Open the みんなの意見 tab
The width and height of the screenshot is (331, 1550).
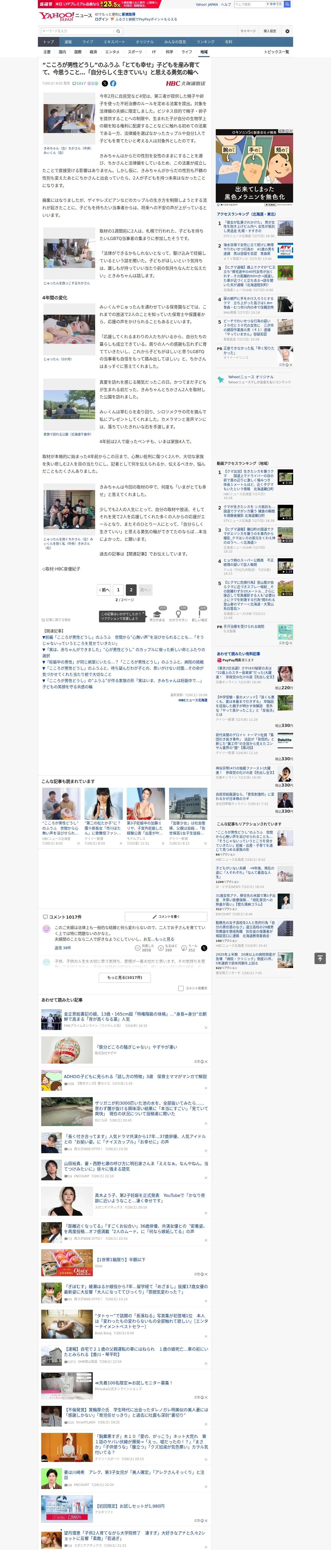[175, 42]
